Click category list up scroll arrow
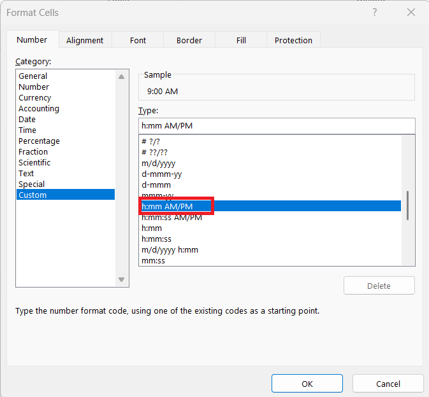The width and height of the screenshot is (429, 397). click(122, 77)
